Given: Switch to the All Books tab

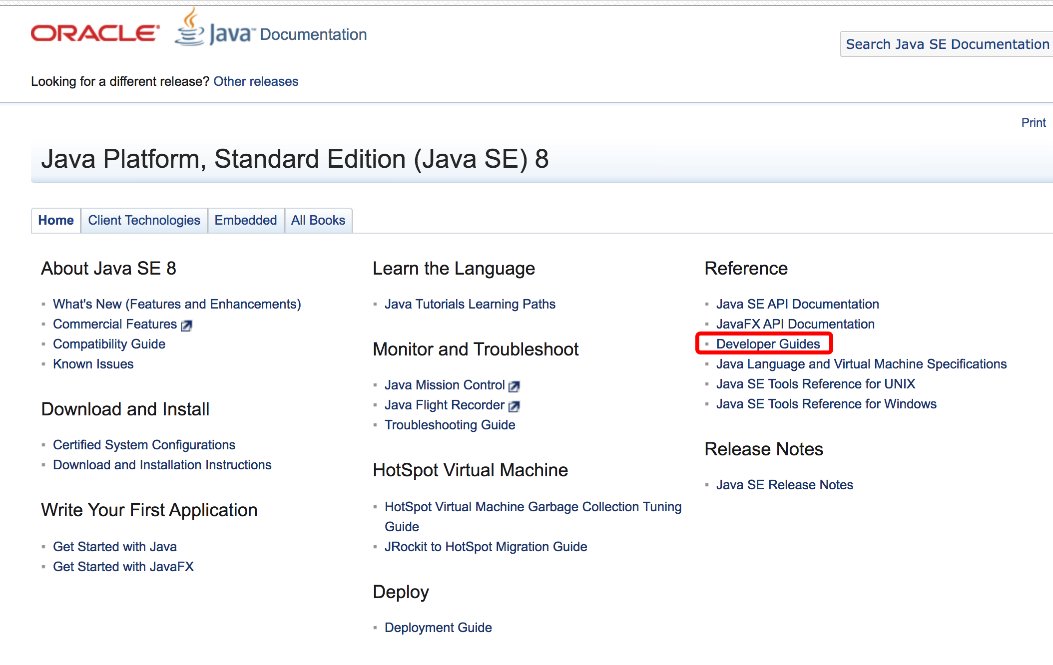Looking at the screenshot, I should click(x=318, y=220).
